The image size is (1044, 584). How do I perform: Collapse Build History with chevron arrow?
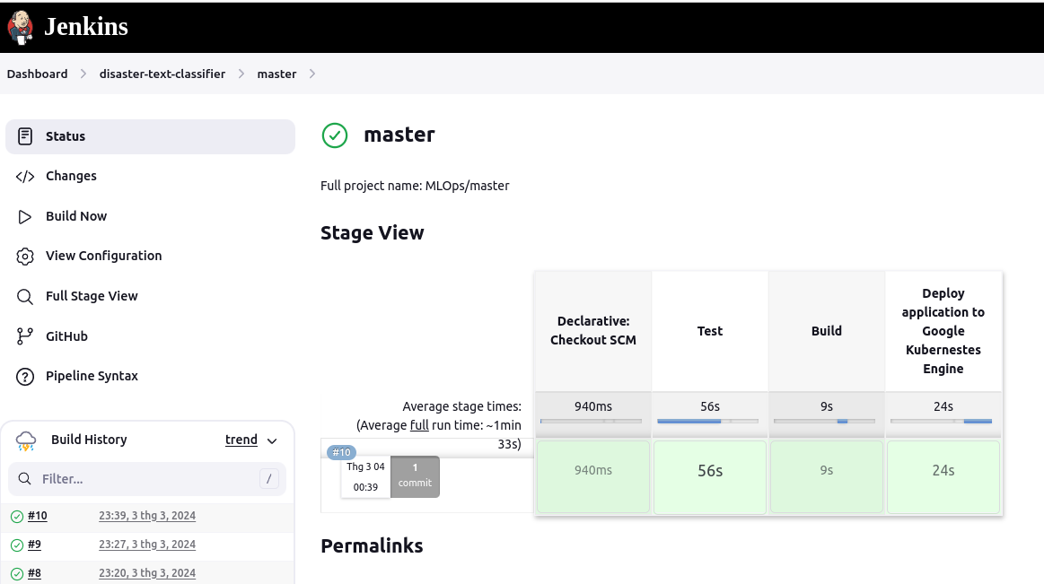pos(272,441)
